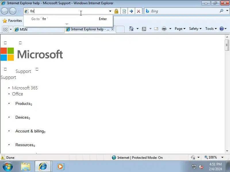The image size is (230, 172).
Task: Click the search magnifier icon
Action: point(221,11)
